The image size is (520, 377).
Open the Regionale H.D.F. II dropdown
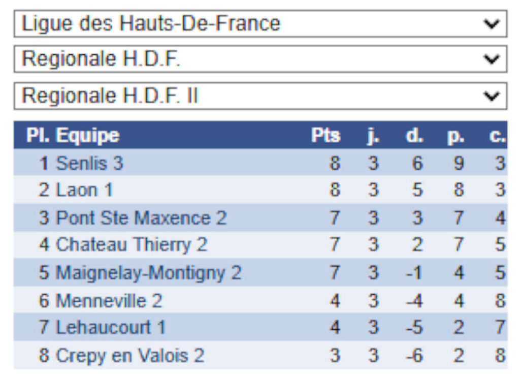point(260,96)
